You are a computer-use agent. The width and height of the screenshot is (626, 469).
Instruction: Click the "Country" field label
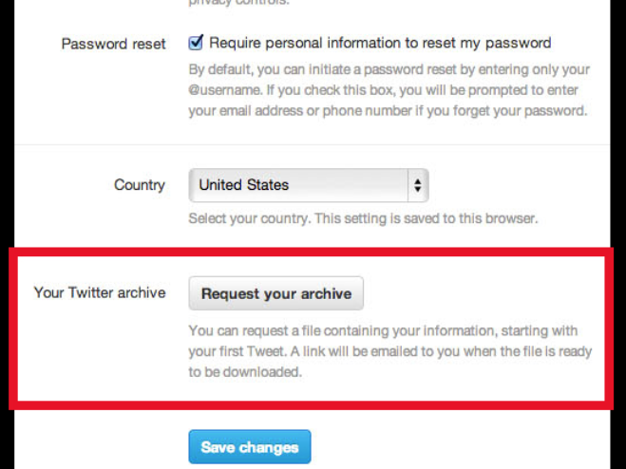(140, 185)
